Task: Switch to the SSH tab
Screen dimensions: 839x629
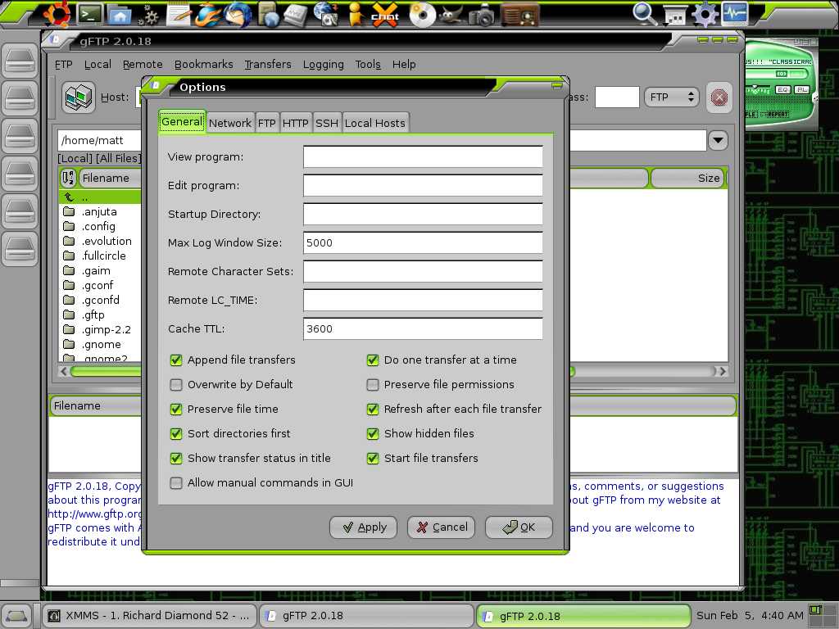Action: pyautogui.click(x=327, y=123)
